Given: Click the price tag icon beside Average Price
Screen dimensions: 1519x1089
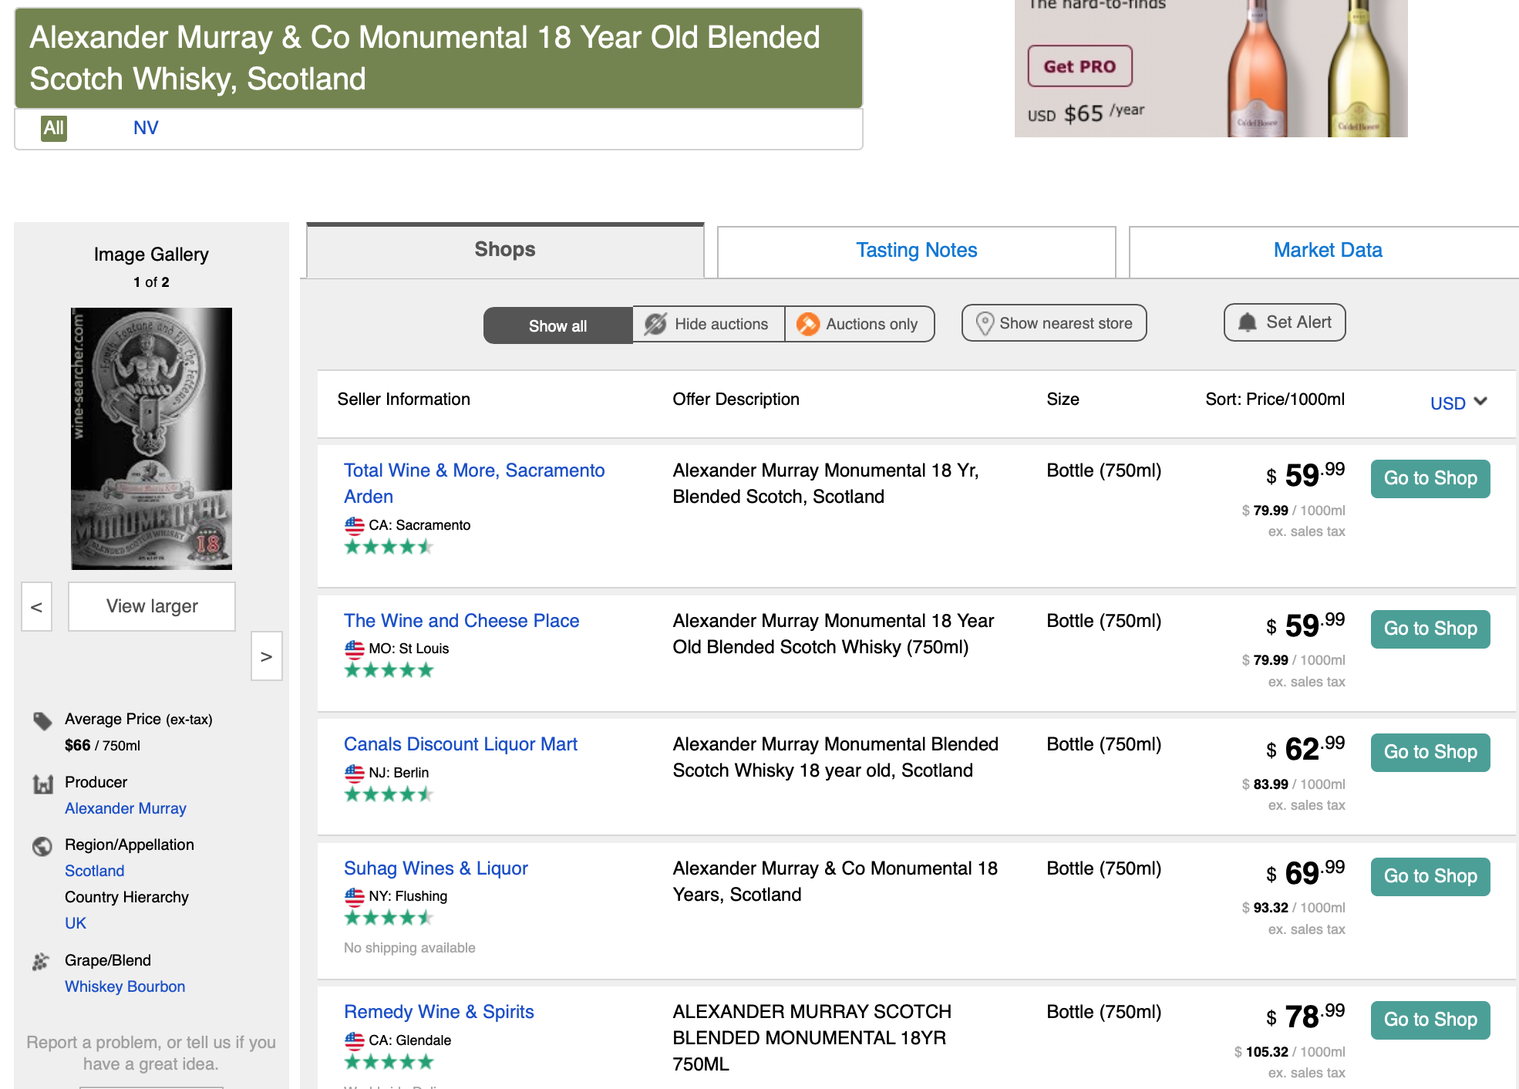Looking at the screenshot, I should pyautogui.click(x=42, y=721).
